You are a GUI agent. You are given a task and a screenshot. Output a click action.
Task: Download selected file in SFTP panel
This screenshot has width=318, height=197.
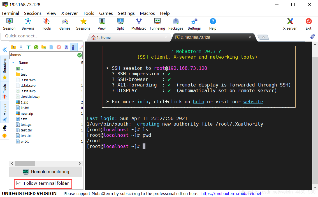pos(21,47)
